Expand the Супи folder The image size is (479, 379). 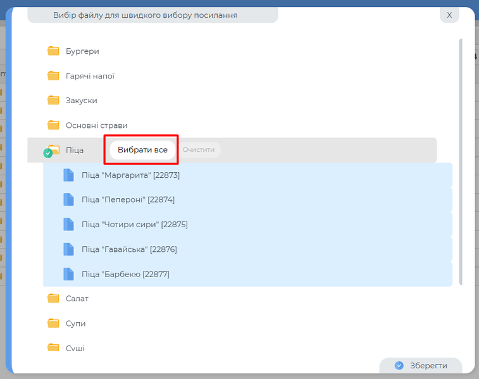(75, 323)
